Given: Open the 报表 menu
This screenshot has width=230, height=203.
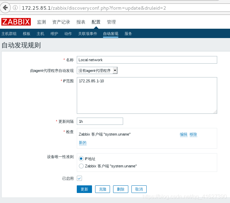Looking at the screenshot, I should [x=81, y=22].
